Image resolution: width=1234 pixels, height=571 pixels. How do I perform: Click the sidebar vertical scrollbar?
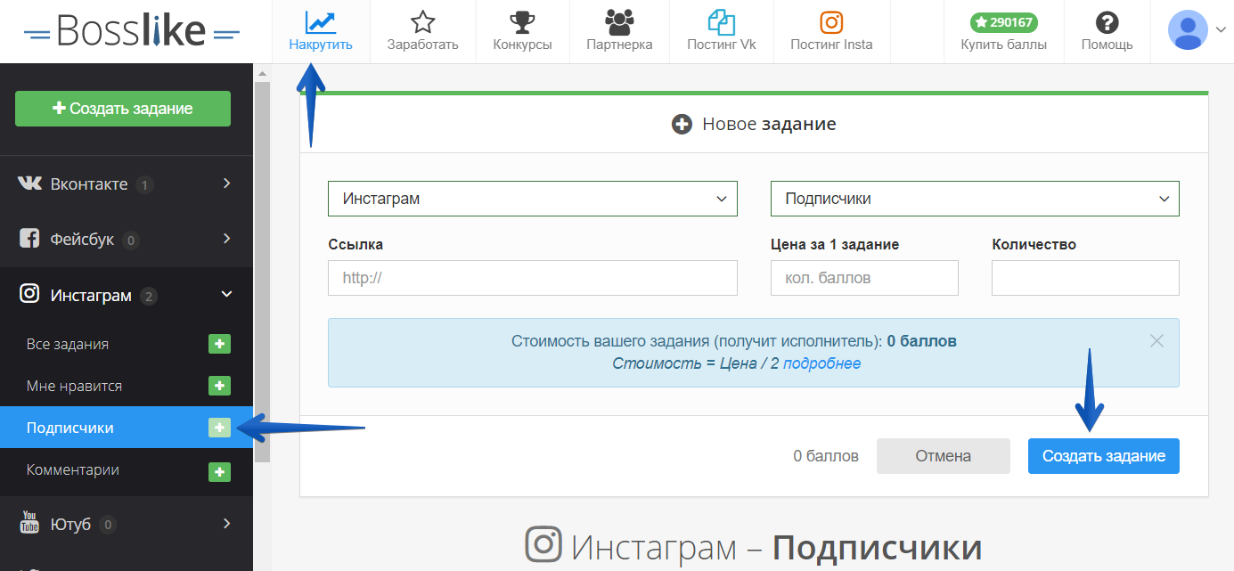pos(262,272)
